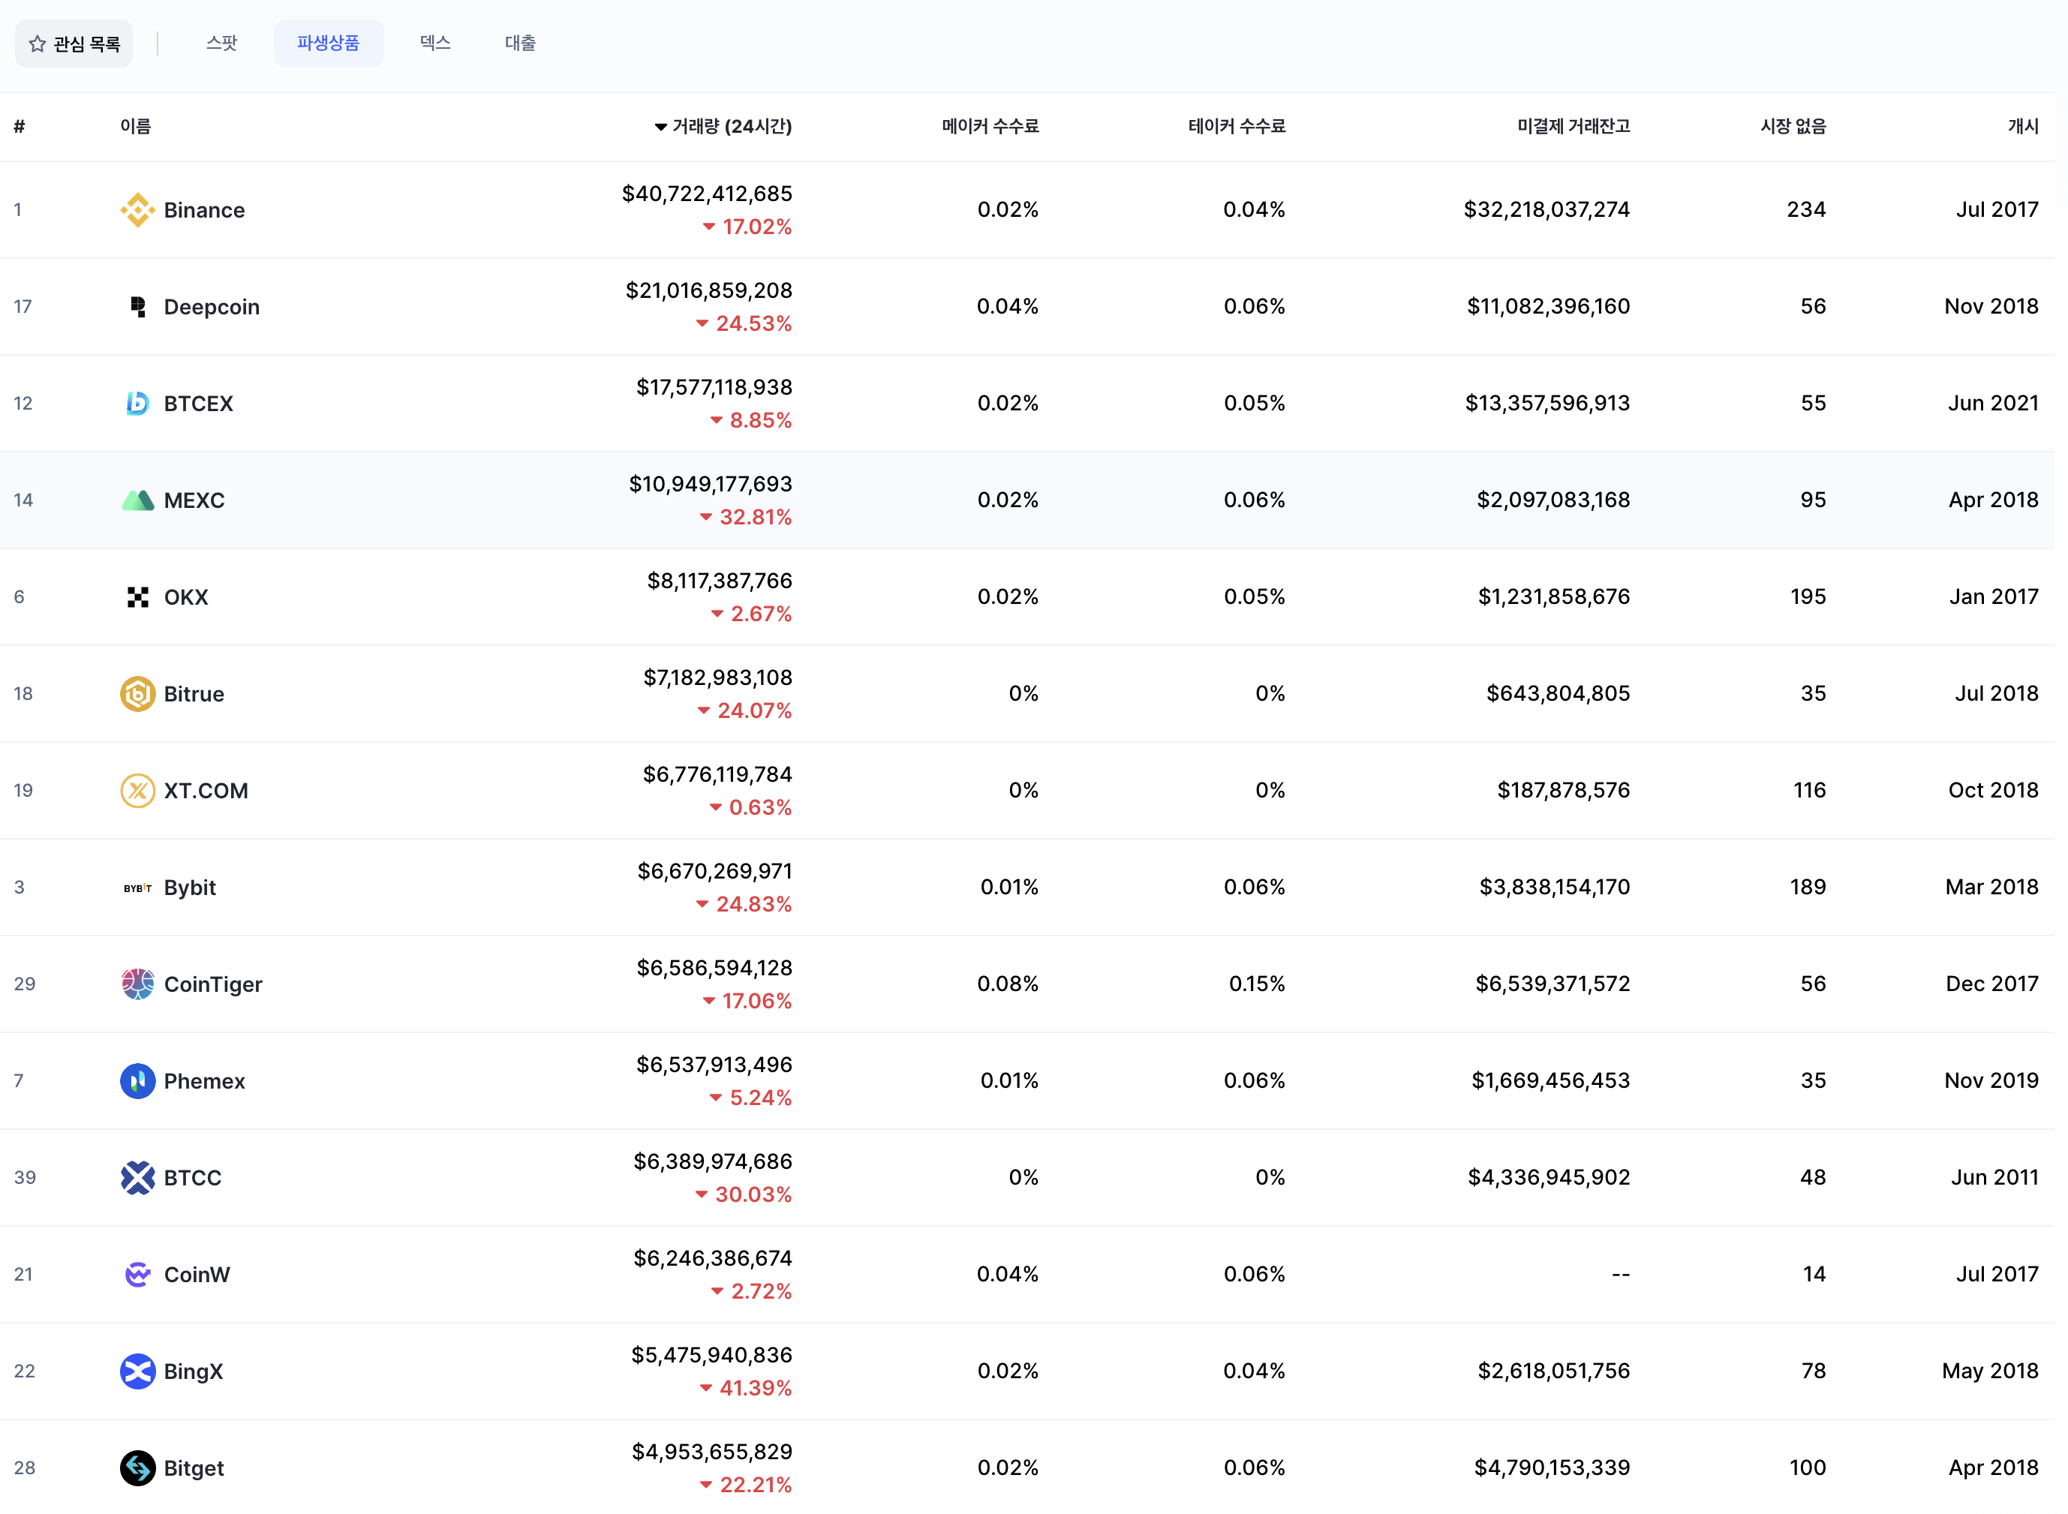Sort by 메이커 수수료 column header
Image resolution: width=2068 pixels, height=1514 pixels.
tap(990, 127)
